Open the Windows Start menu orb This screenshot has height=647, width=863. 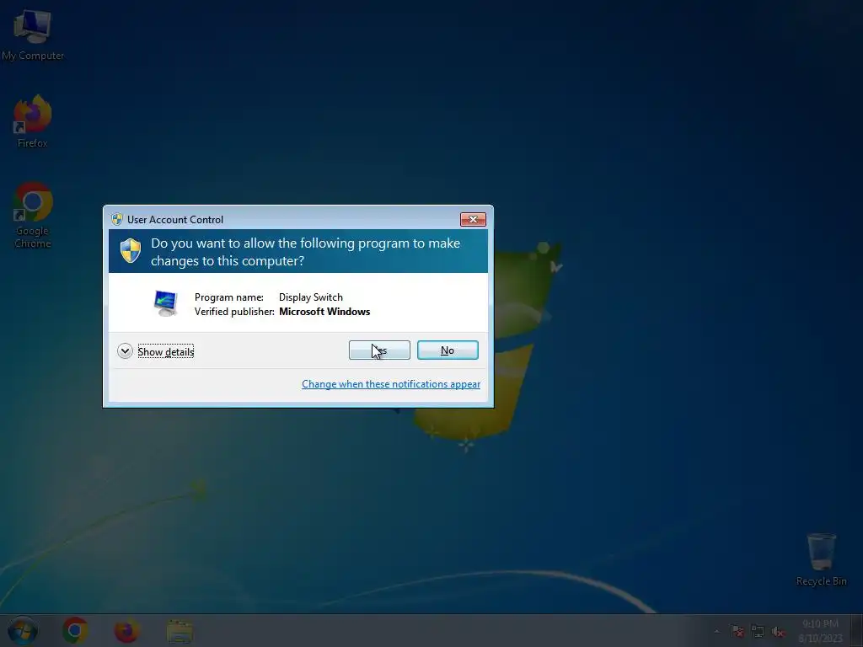click(x=23, y=630)
